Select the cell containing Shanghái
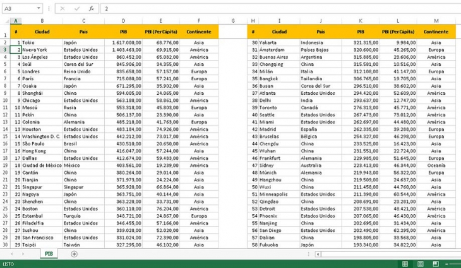 [42, 93]
